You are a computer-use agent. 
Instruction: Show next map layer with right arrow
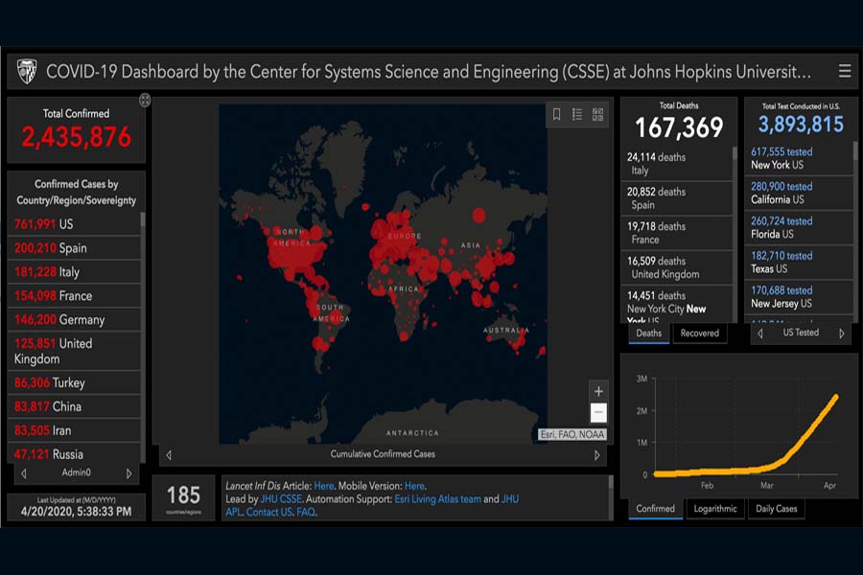[x=596, y=455]
